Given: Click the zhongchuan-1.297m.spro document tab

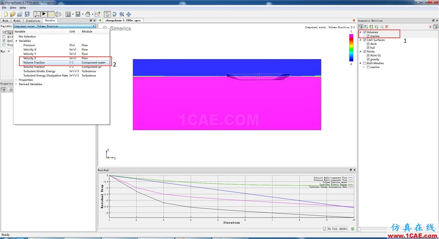Looking at the screenshot, I should tap(123, 21).
